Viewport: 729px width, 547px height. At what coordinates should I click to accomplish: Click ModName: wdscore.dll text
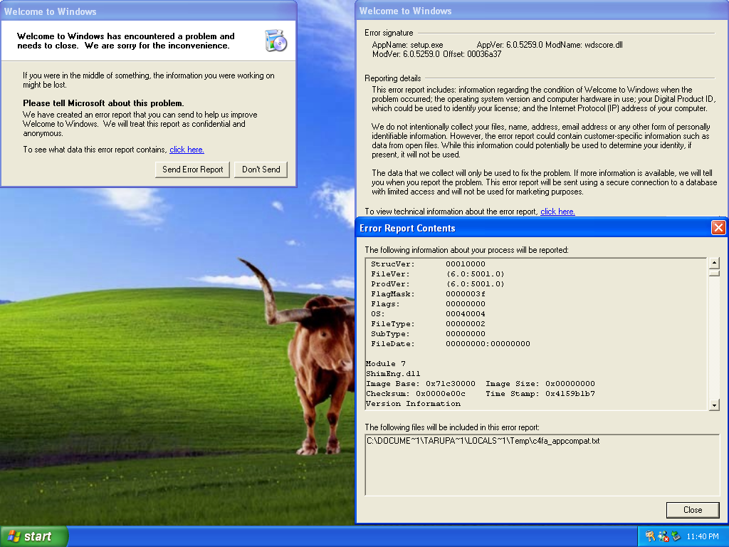click(584, 45)
